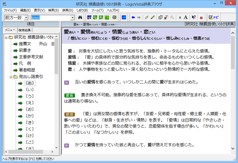Click tree panel horizontal scroll left arrow
Image resolution: width=238 pixels, height=163 pixels.
[6, 152]
